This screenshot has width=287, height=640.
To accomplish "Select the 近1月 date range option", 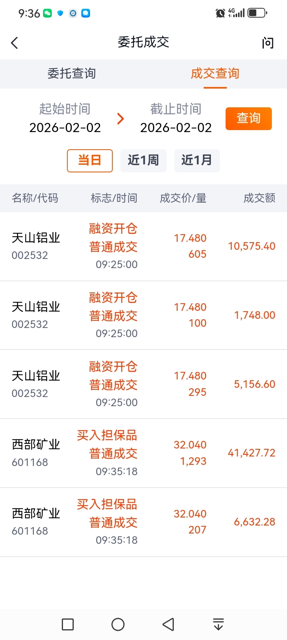I will (197, 160).
